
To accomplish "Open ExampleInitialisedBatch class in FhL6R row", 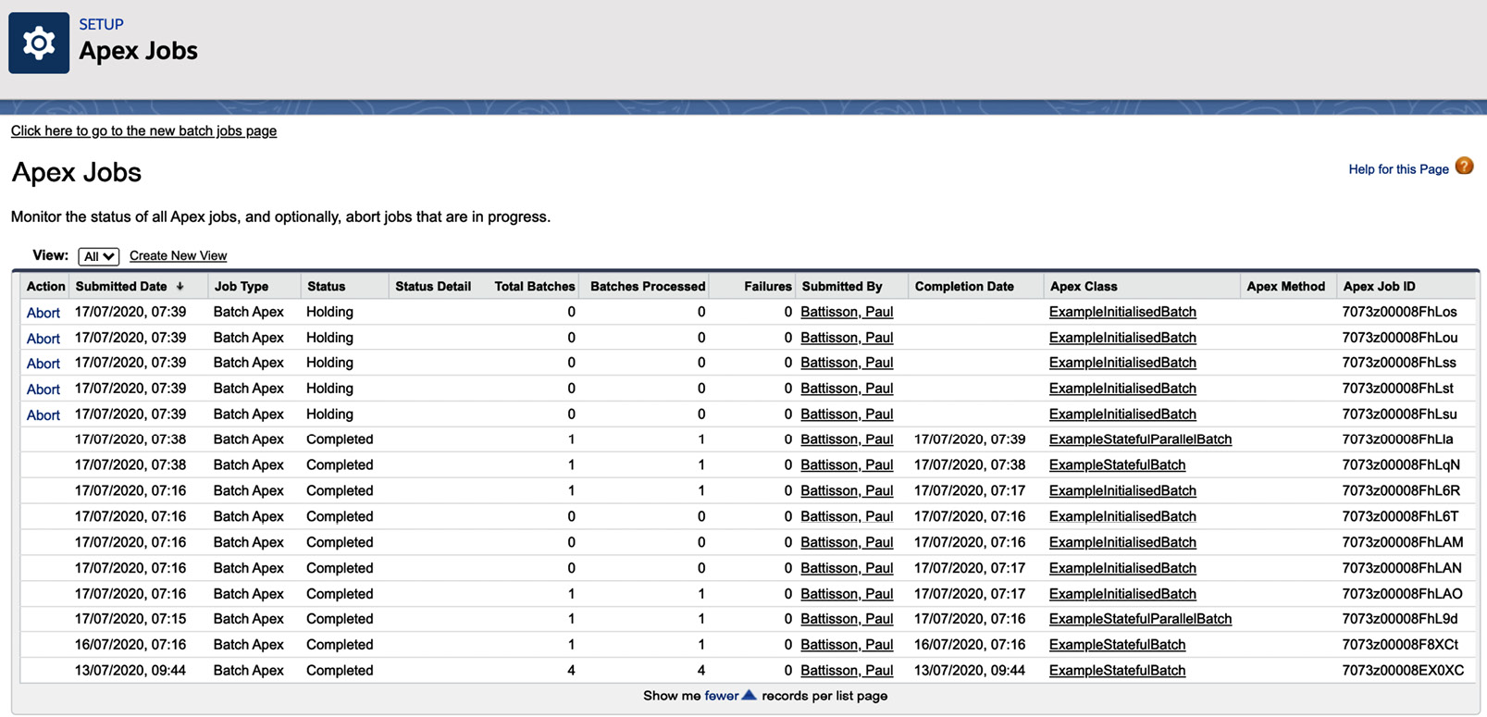I will (1122, 491).
